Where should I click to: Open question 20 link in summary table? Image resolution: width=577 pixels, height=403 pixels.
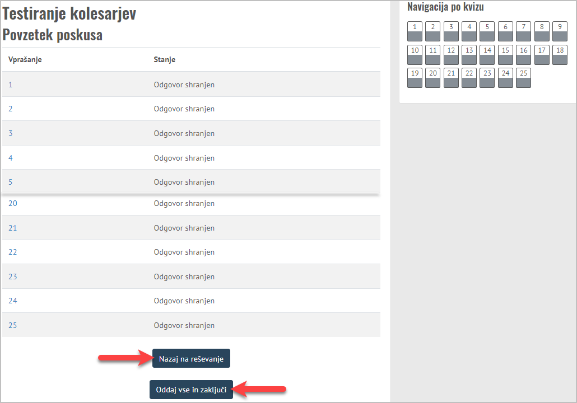coord(12,203)
